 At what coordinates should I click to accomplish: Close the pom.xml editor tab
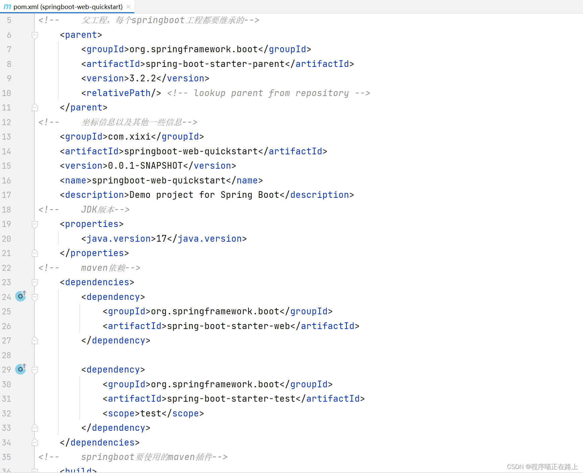pos(128,7)
